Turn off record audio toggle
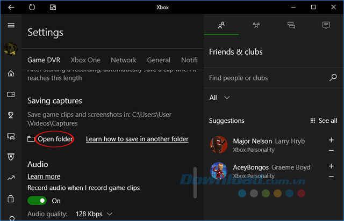344x221 pixels. pyautogui.click(x=37, y=201)
